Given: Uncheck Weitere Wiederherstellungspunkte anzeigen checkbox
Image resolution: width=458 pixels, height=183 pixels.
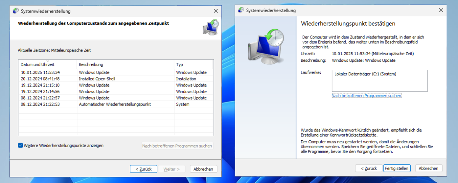Looking at the screenshot, I should (x=20, y=146).
